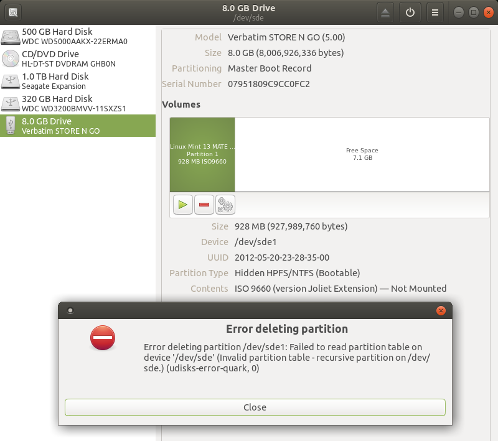This screenshot has height=441, width=498.
Task: Click the device path /dev/sde1
Action: (255, 242)
